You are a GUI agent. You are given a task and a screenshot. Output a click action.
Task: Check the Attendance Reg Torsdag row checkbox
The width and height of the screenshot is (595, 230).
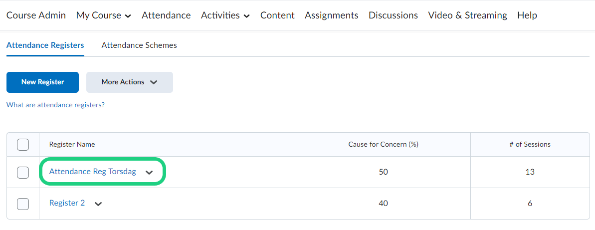coord(23,172)
